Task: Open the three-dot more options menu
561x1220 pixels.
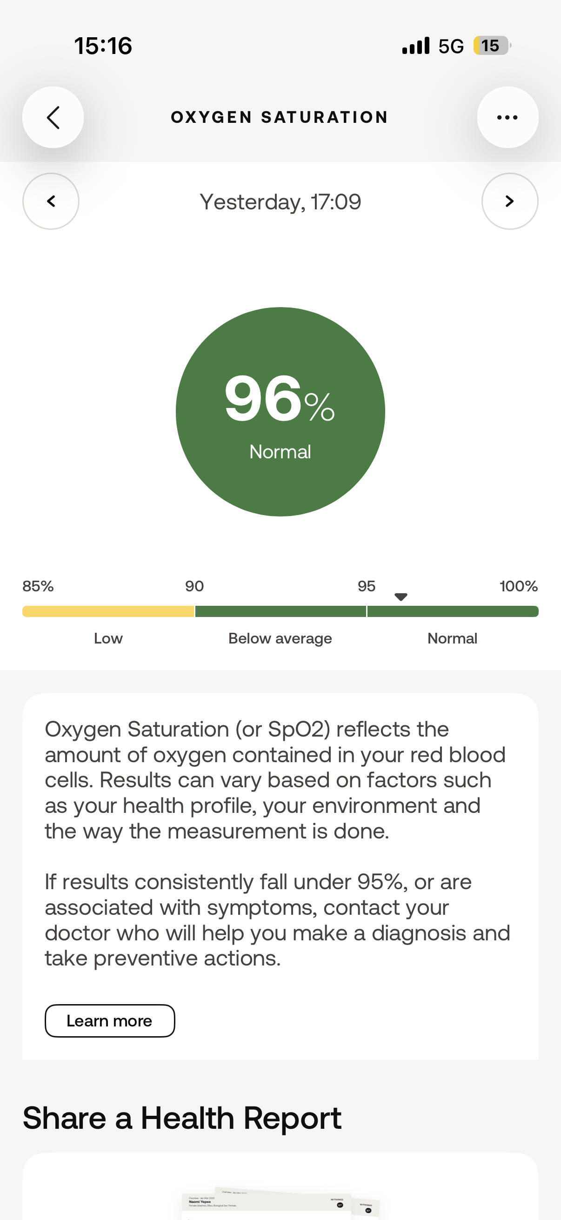Action: pyautogui.click(x=508, y=117)
